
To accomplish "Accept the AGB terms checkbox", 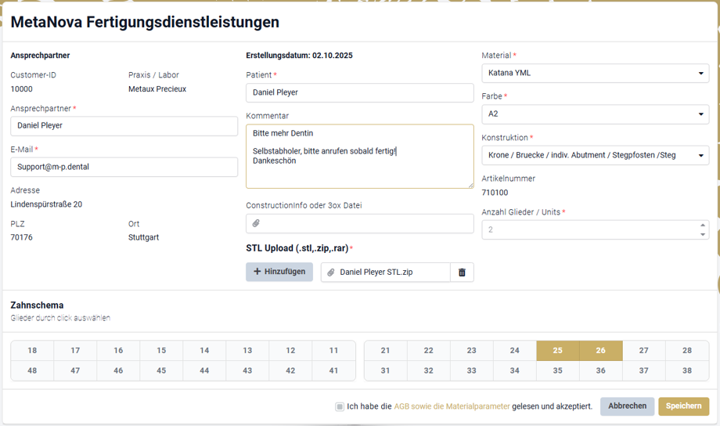I will [x=340, y=406].
